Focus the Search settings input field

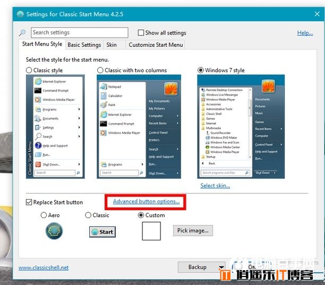pos(79,32)
